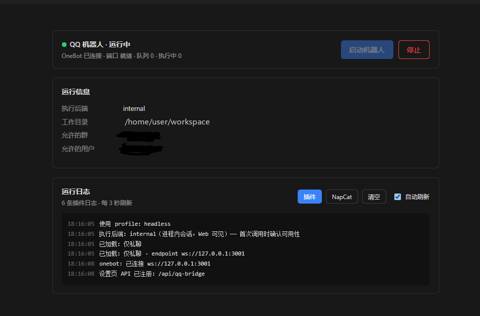Screen dimensions: 480x316
Task: Click log line 'onebot: 已连接 ws://127.0.0.1:3001'
Action: tap(155, 264)
